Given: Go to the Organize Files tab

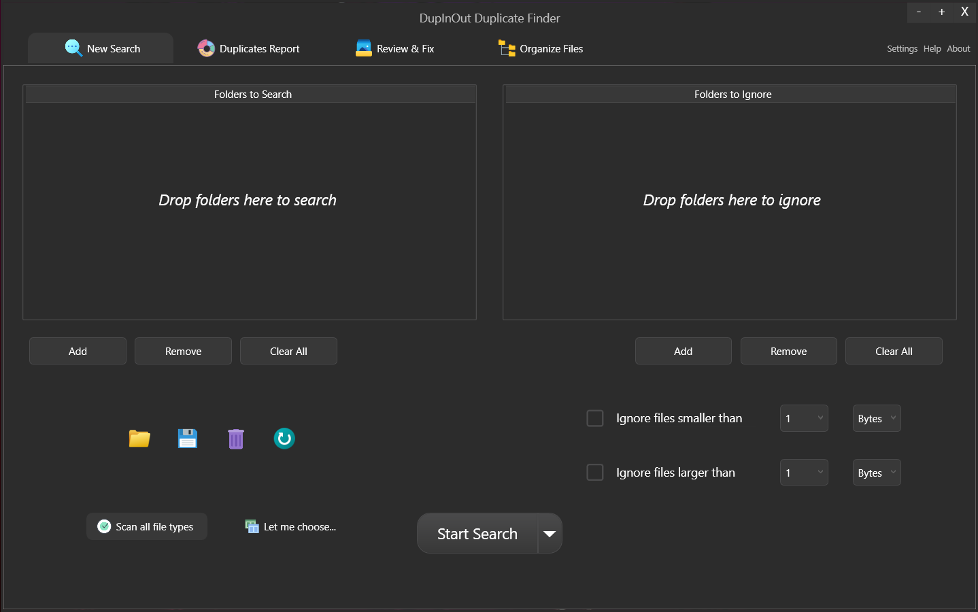Looking at the screenshot, I should pyautogui.click(x=541, y=48).
